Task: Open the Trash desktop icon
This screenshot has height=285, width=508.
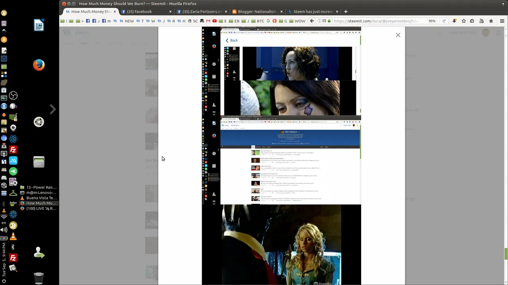Action: 38,278
